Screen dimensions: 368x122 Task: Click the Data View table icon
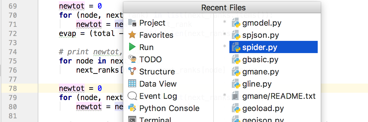tap(132, 84)
